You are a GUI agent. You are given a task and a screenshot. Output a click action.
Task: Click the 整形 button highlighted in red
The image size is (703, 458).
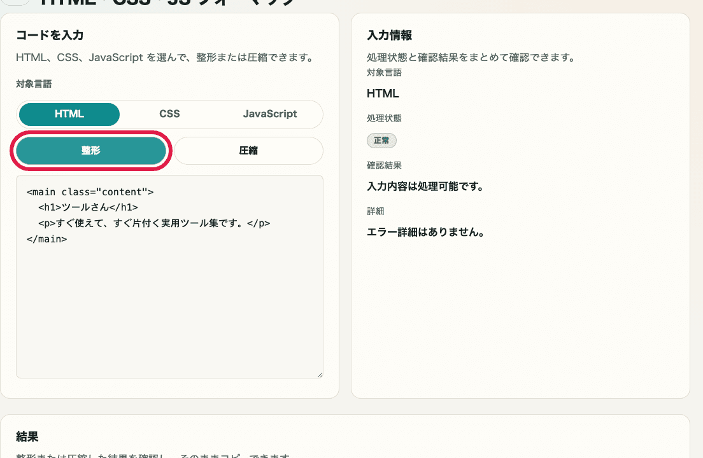click(x=91, y=151)
